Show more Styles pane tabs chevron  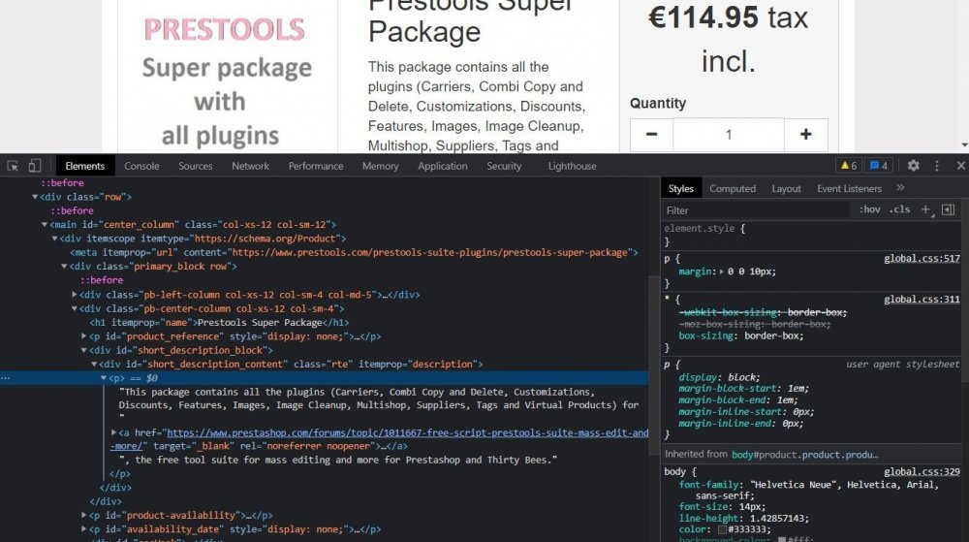point(900,188)
